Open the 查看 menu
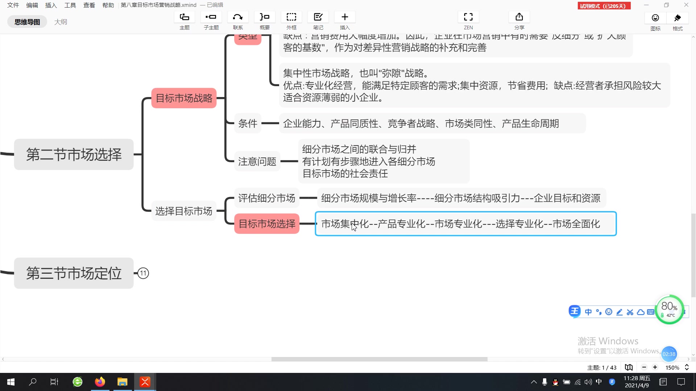 coord(89,5)
